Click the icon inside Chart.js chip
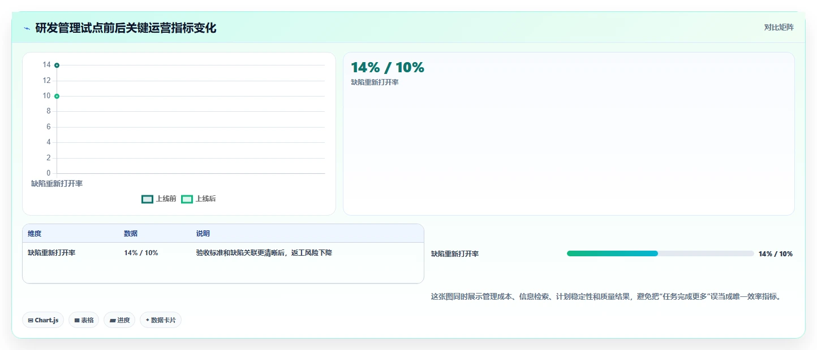 click(x=31, y=320)
